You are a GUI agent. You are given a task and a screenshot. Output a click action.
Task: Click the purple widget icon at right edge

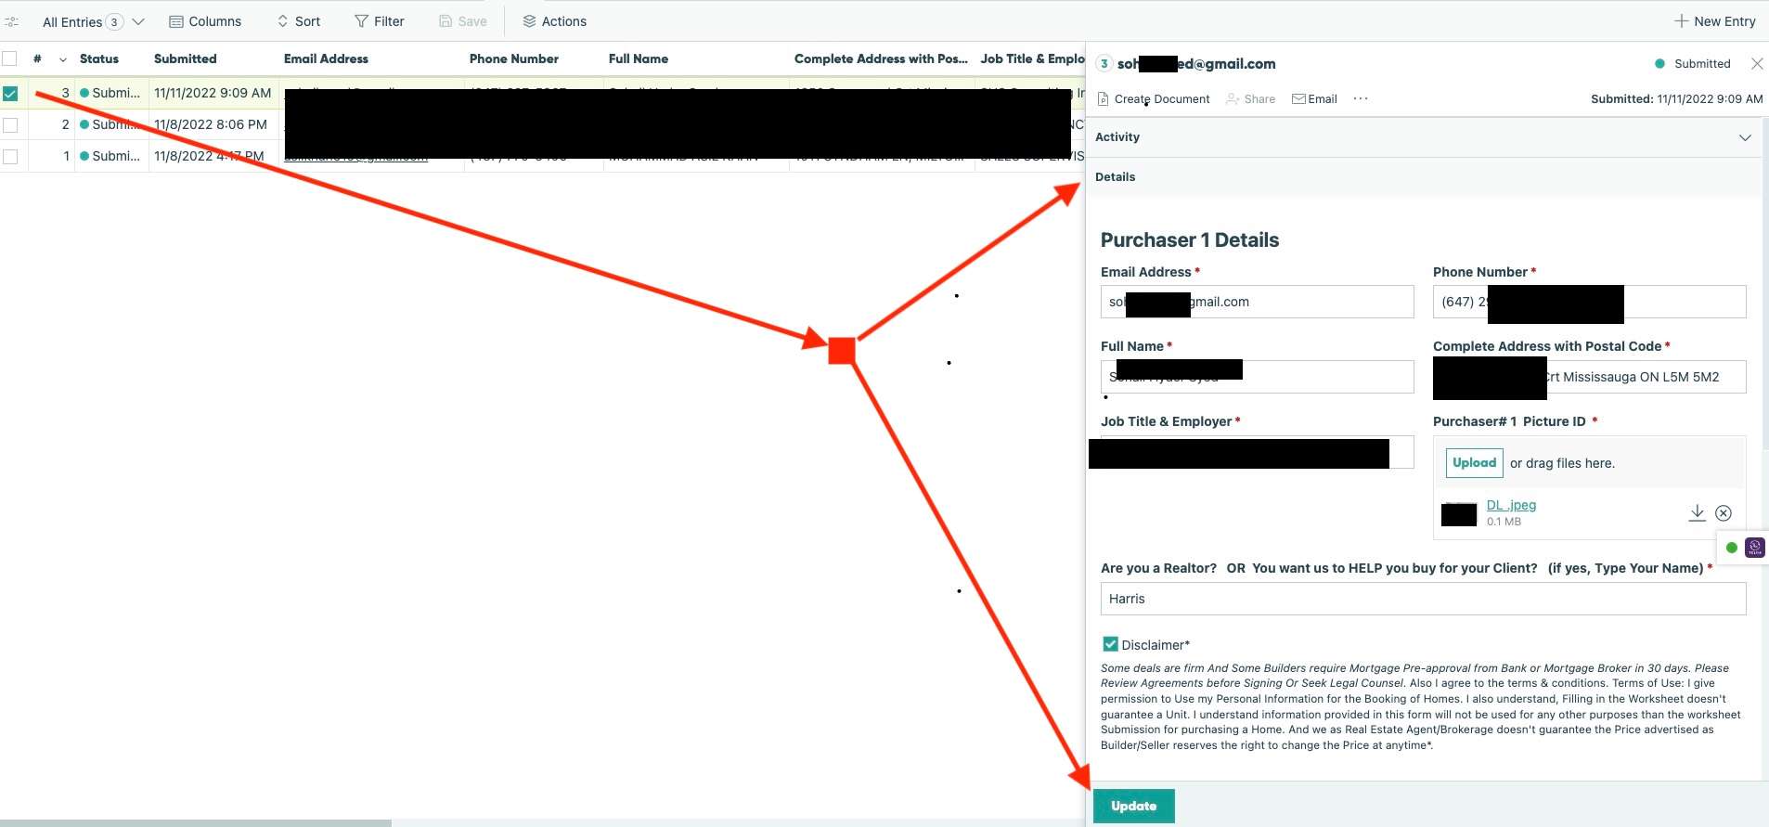(x=1754, y=548)
